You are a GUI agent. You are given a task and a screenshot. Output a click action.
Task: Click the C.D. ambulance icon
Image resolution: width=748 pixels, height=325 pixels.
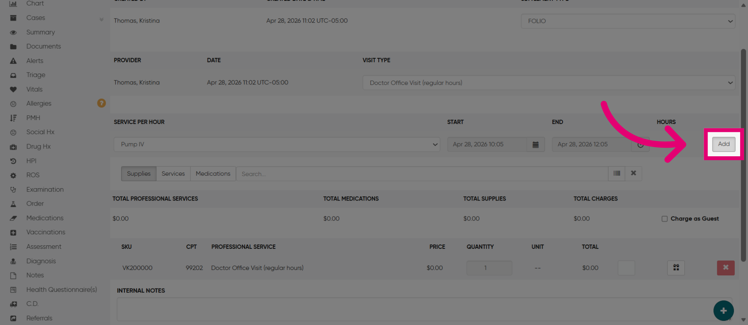click(13, 304)
